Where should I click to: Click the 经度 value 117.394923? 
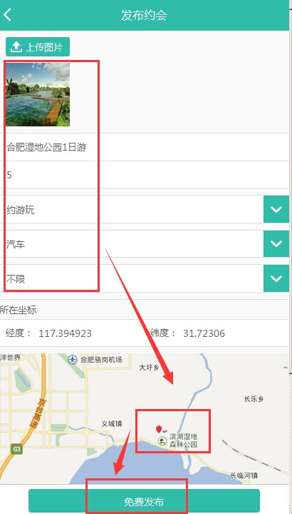65,333
